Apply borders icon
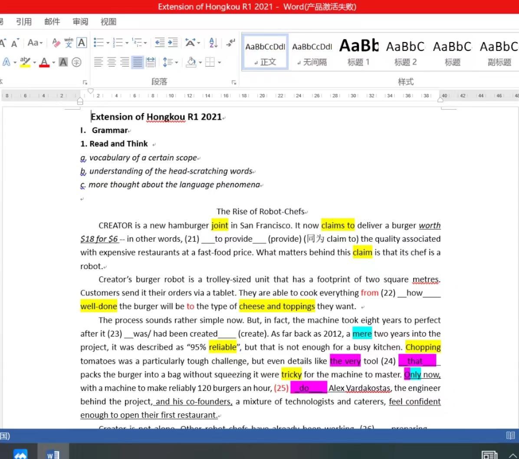519x459 pixels. point(210,62)
